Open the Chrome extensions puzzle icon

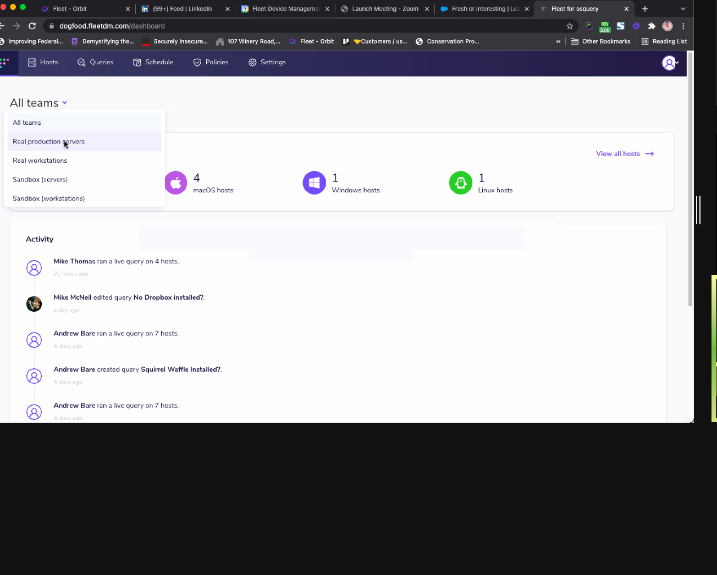pyautogui.click(x=652, y=26)
